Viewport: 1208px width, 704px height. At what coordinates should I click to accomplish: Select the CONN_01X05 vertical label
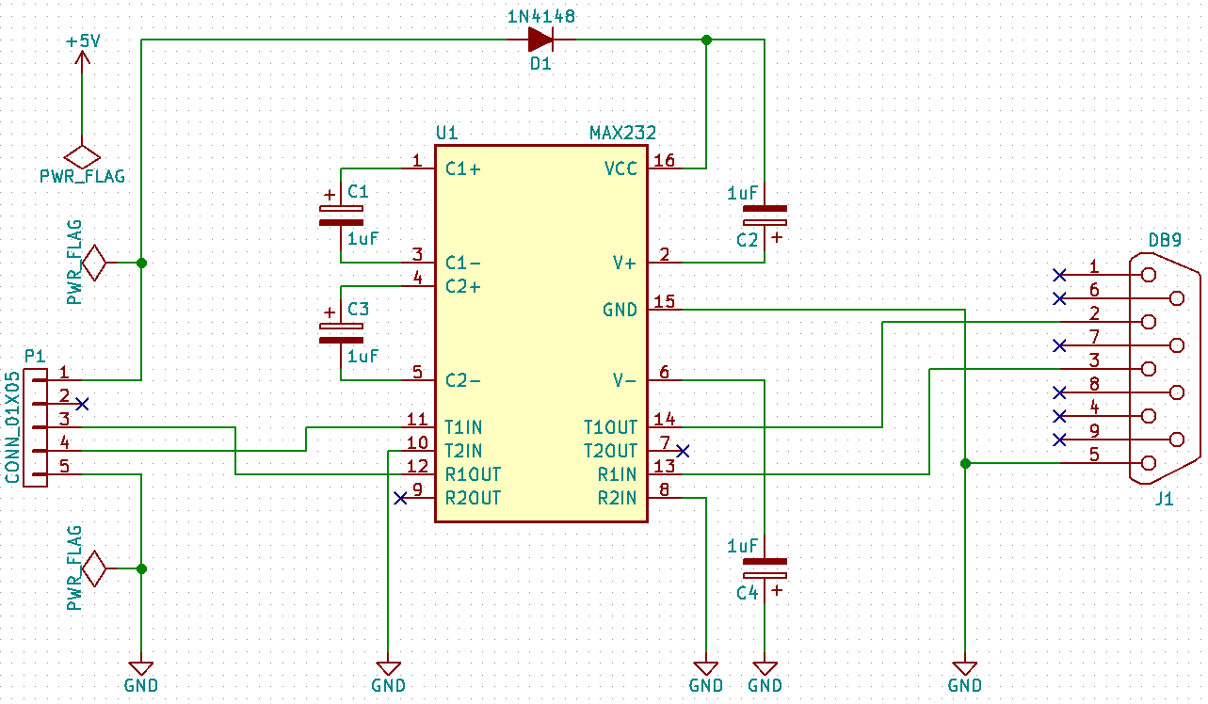pos(12,427)
